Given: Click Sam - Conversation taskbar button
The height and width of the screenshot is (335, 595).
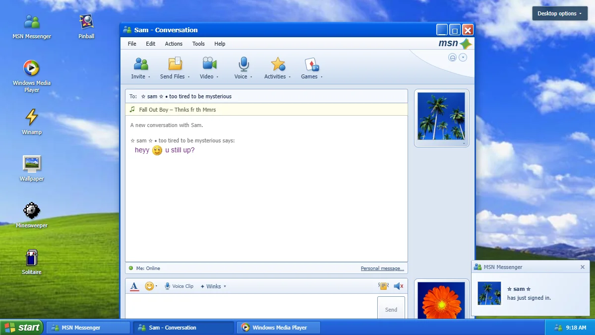Looking at the screenshot, I should [x=183, y=328].
